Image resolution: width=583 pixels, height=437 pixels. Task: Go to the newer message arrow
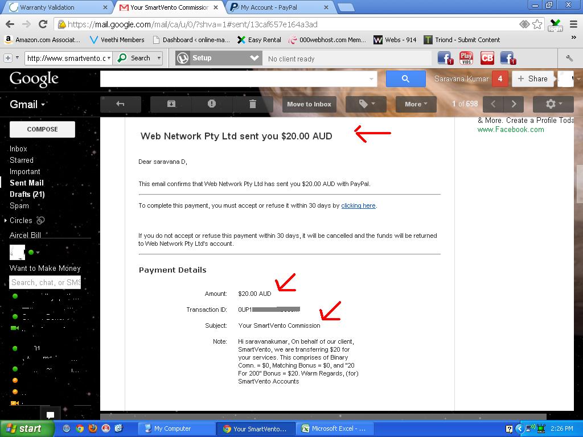(493, 104)
